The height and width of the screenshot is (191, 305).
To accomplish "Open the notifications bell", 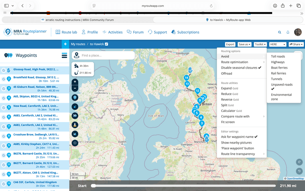I will 288,32.
